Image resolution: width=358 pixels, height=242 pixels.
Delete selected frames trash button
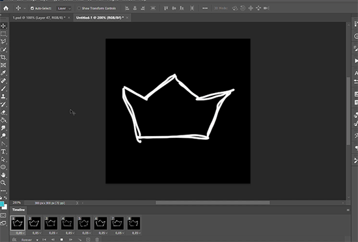point(97,239)
